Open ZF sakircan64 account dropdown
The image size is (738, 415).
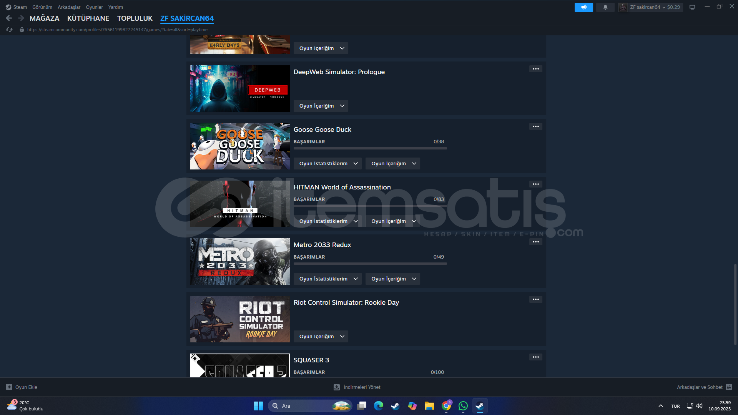(650, 7)
